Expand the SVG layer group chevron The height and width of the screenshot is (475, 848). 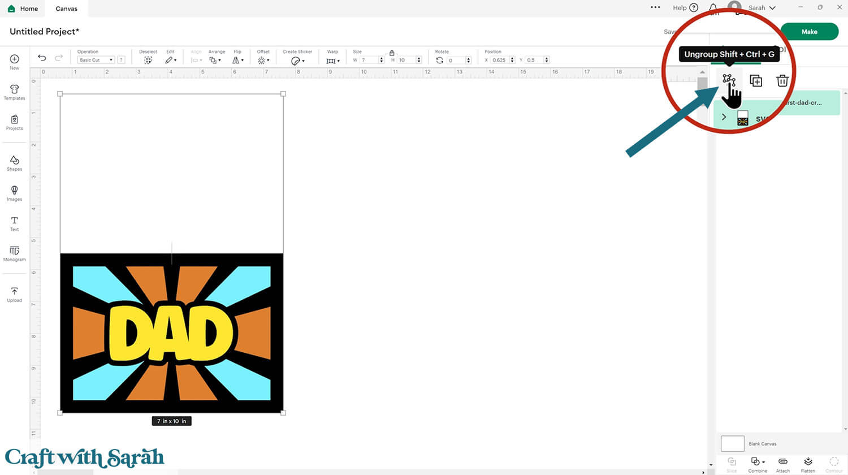(724, 117)
